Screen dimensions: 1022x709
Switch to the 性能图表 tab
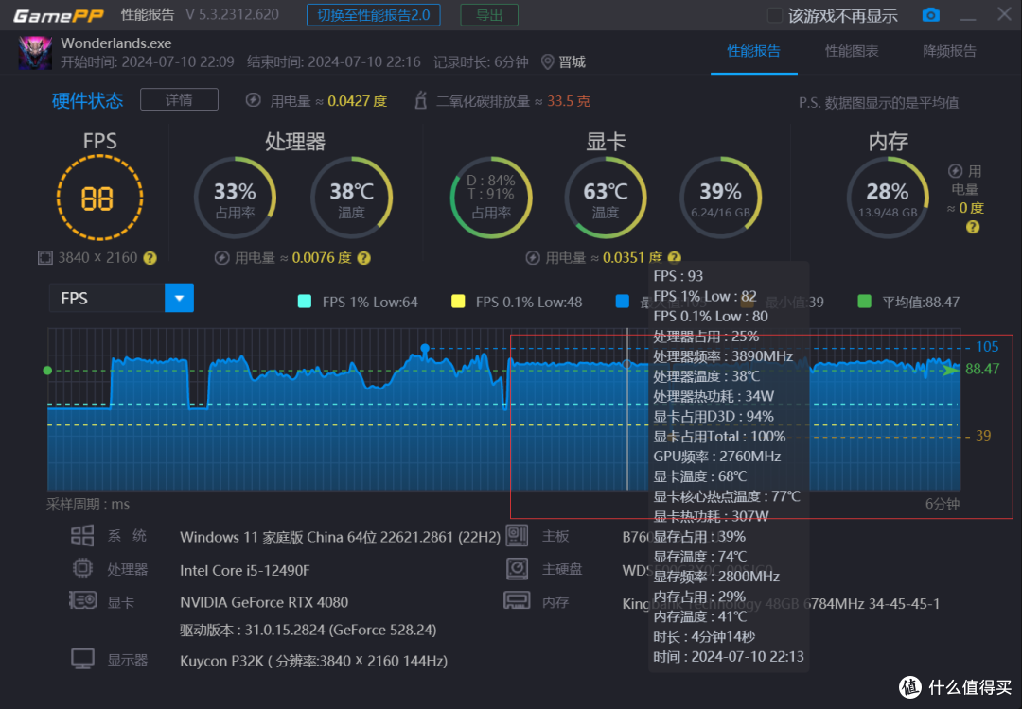[x=852, y=51]
